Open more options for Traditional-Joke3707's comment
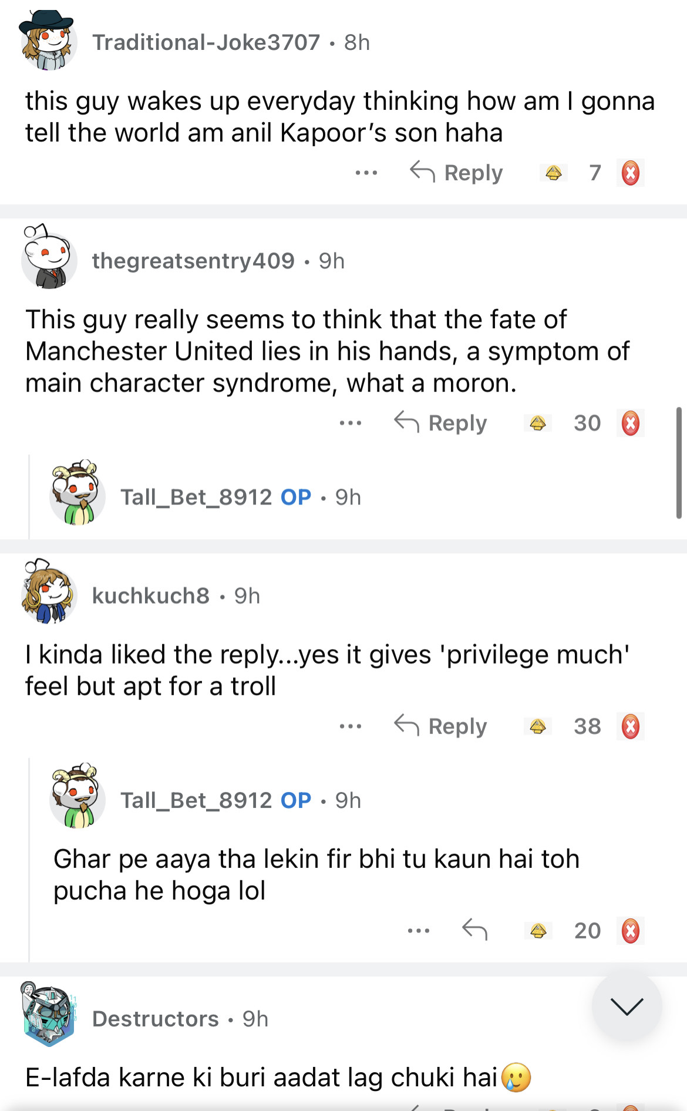 [x=366, y=173]
